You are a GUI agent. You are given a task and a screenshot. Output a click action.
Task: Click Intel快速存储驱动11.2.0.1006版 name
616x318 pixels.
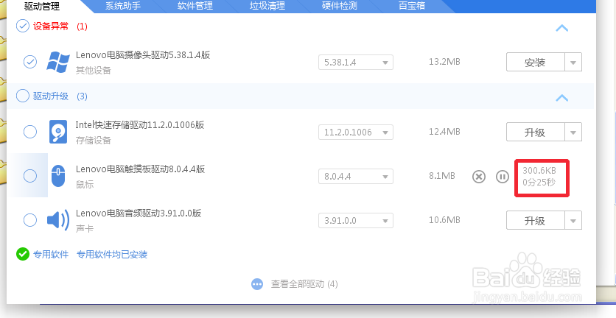[140, 125]
